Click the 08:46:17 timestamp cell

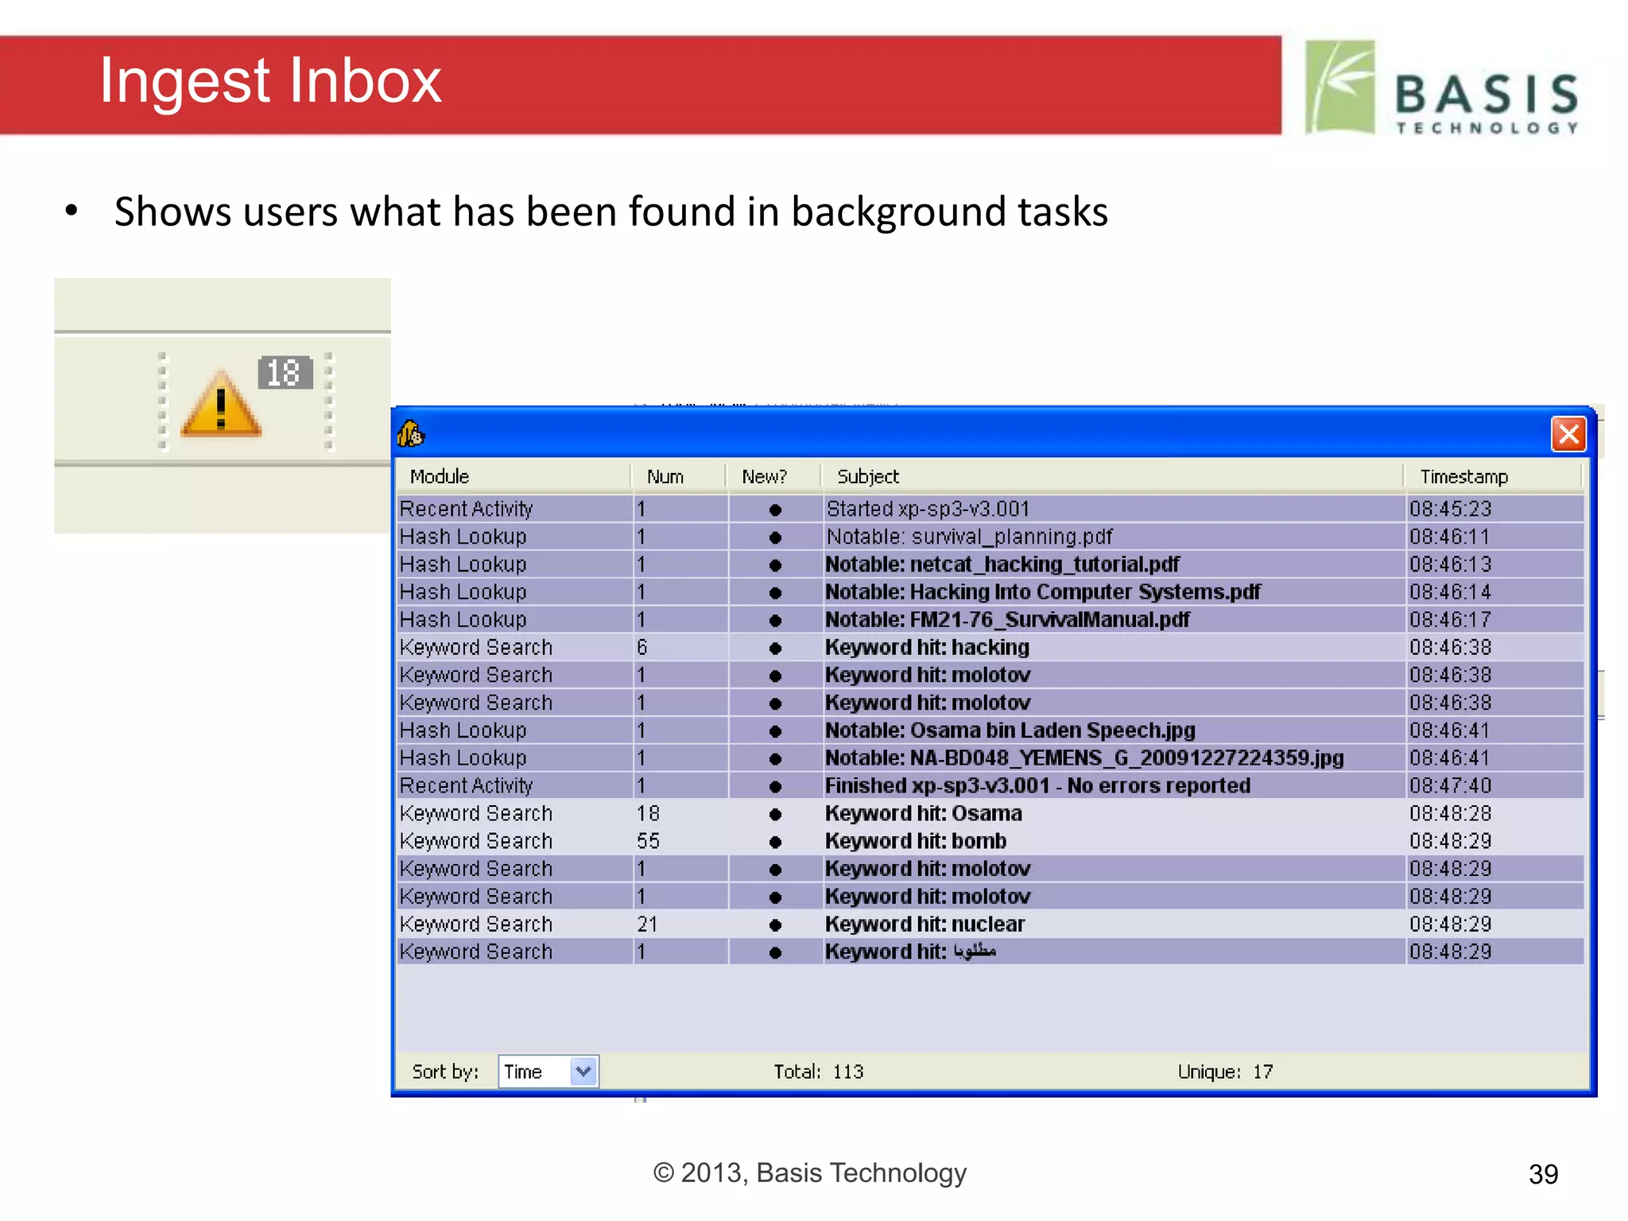(x=1494, y=620)
